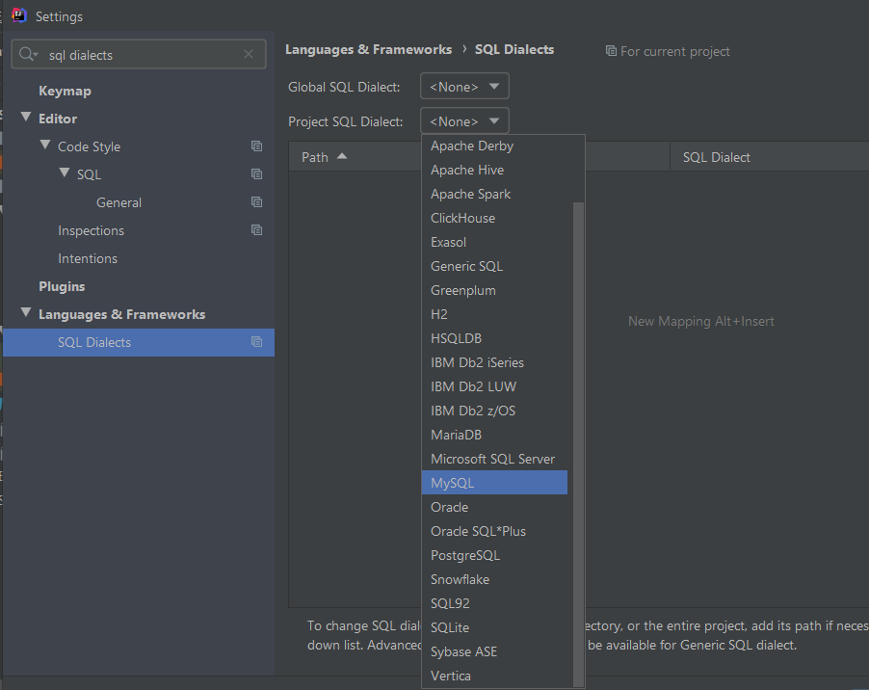Select the Editor settings category
The height and width of the screenshot is (690, 869).
click(x=58, y=119)
